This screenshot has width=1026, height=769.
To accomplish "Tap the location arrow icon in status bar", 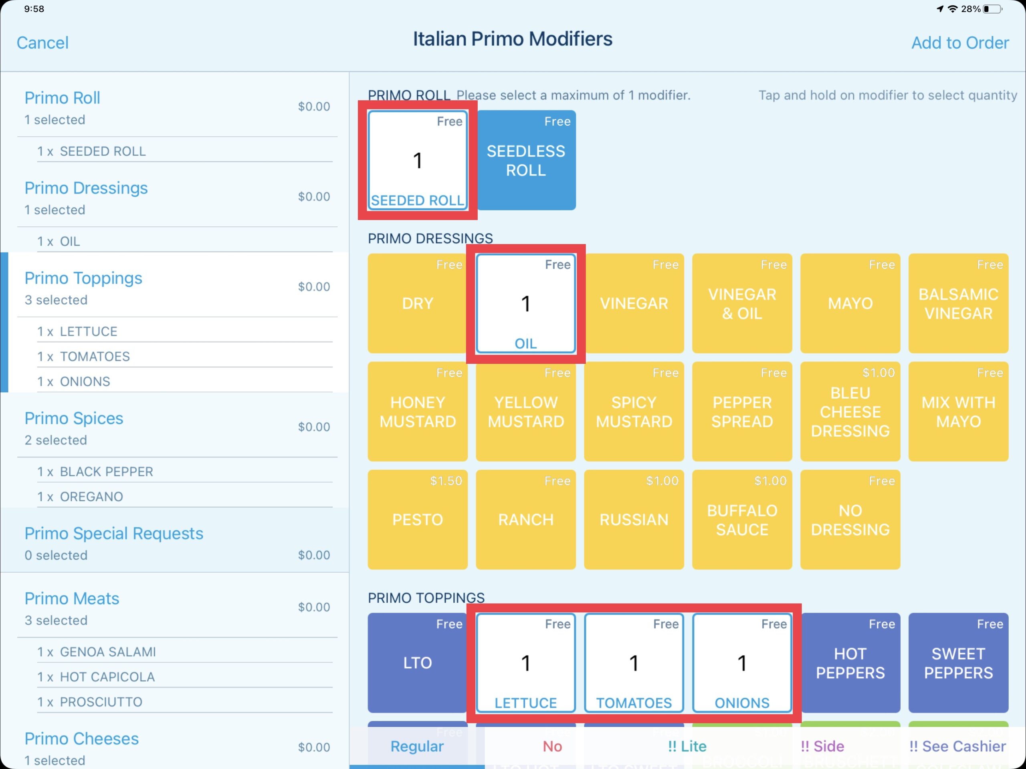I will coord(939,9).
